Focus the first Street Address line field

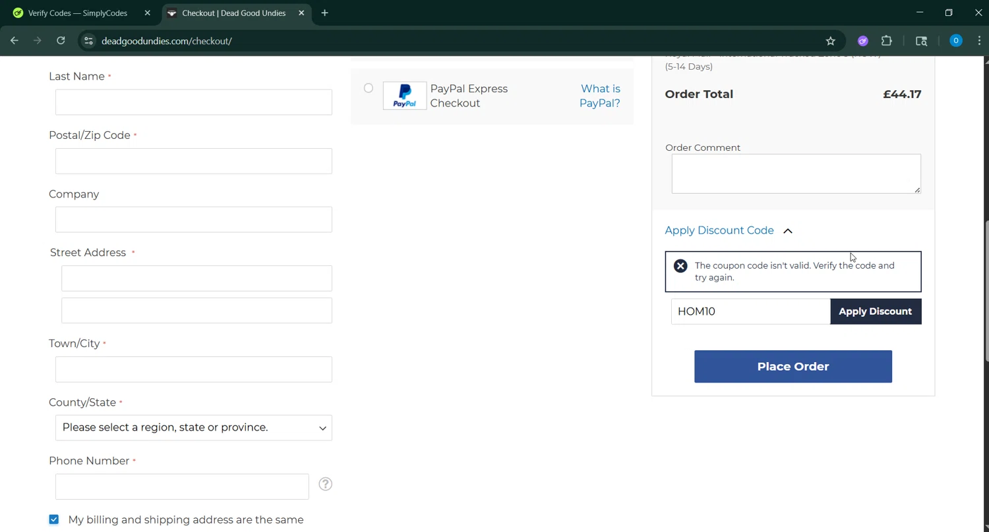click(196, 279)
